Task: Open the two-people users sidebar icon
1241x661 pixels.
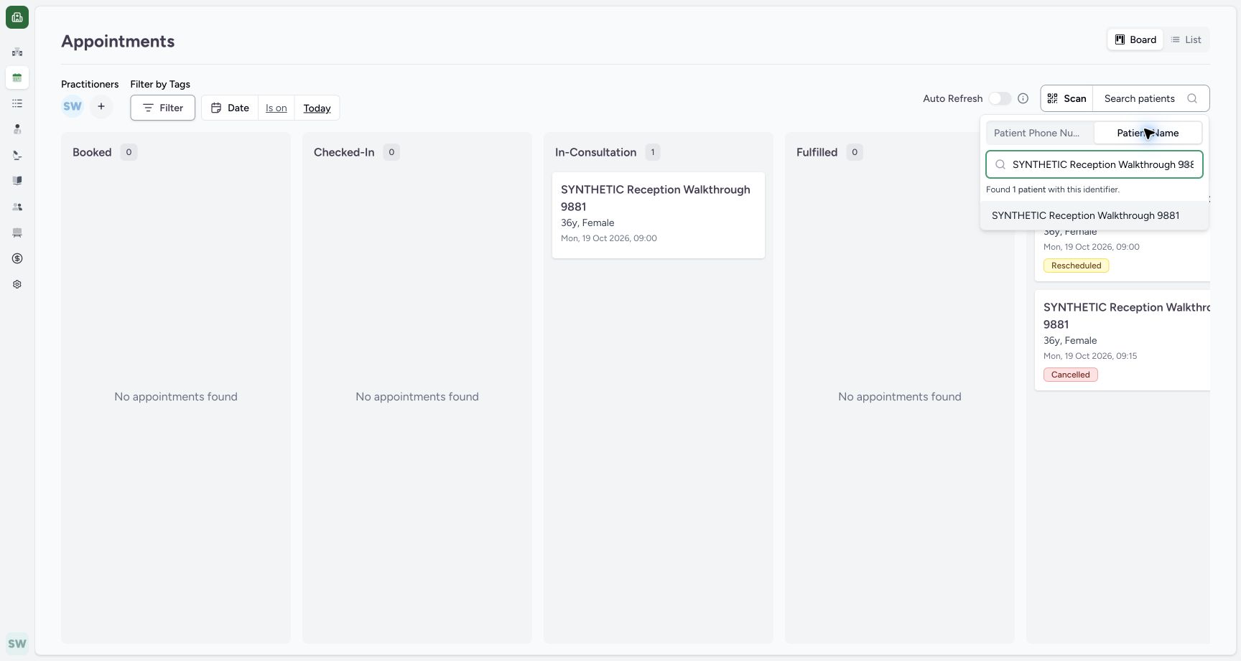Action: 17,207
